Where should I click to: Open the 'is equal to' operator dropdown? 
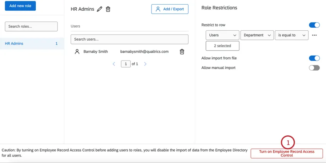291,35
